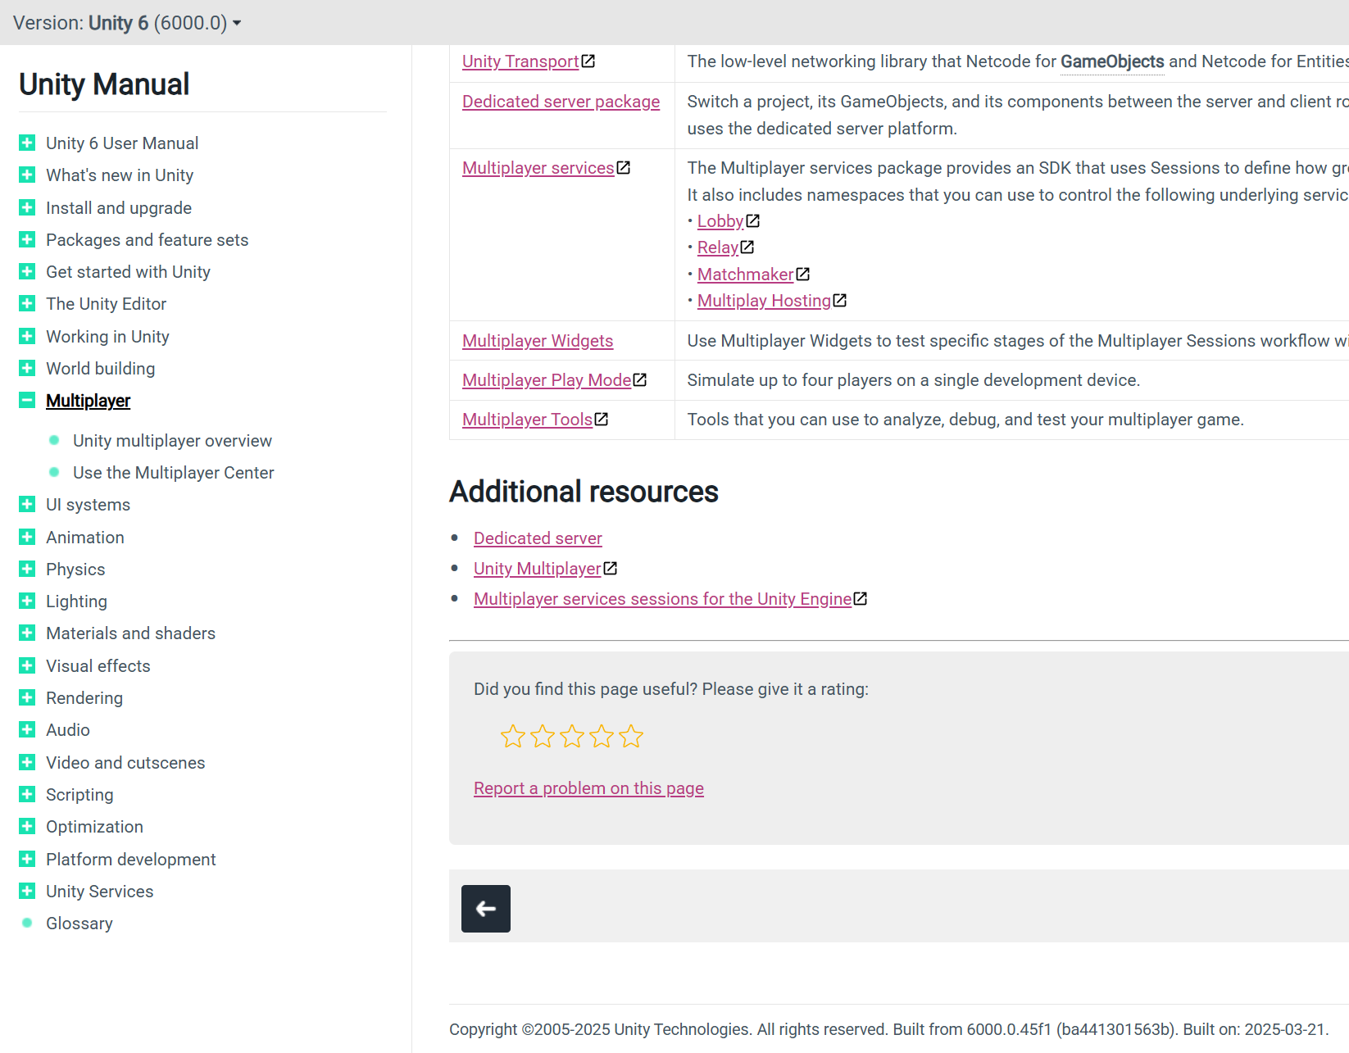Expand Packages and feature sets section
1349x1053 pixels.
click(27, 239)
